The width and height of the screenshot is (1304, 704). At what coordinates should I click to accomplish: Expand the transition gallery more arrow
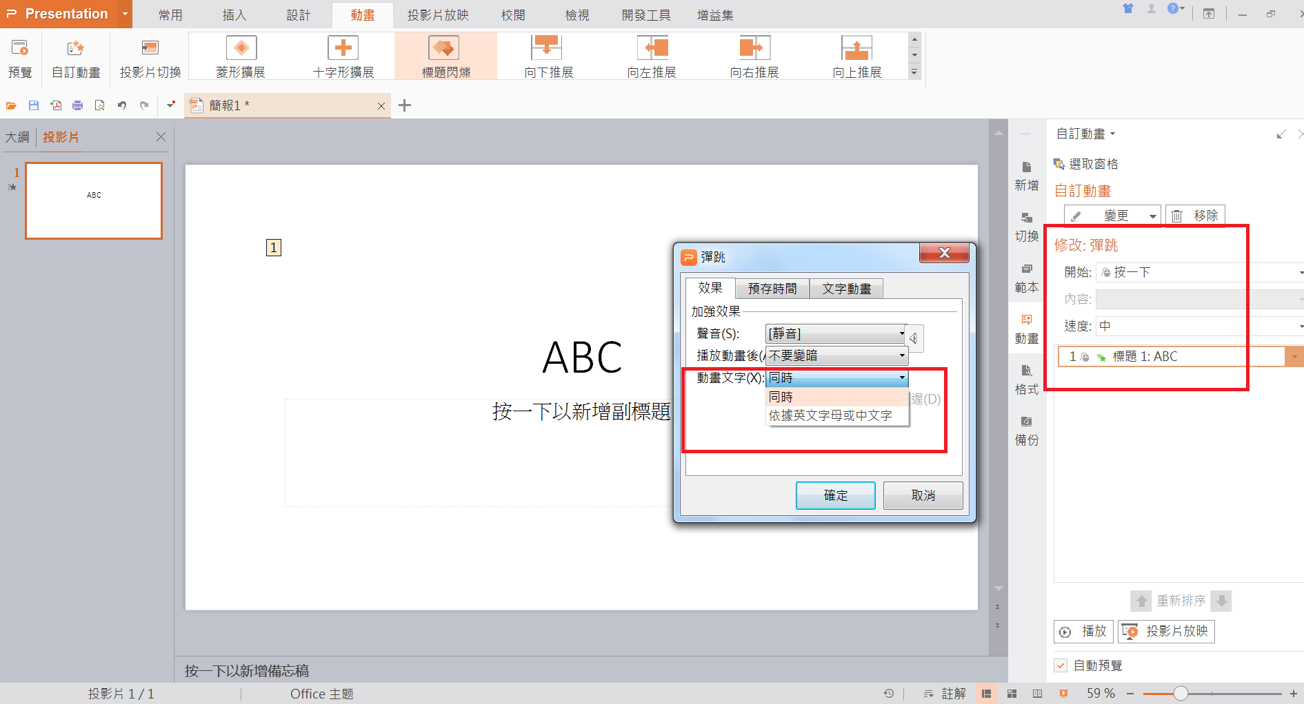(x=914, y=72)
